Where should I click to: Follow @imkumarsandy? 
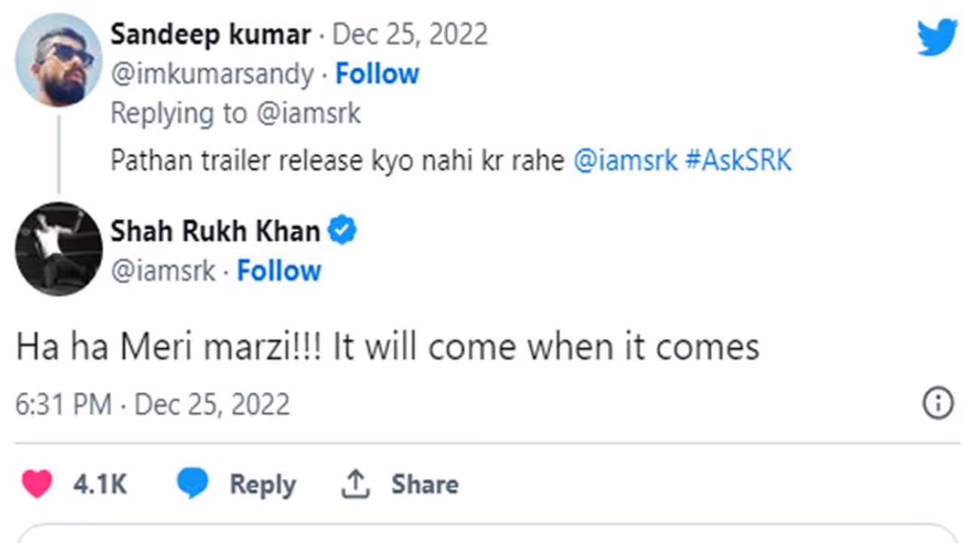(x=377, y=74)
